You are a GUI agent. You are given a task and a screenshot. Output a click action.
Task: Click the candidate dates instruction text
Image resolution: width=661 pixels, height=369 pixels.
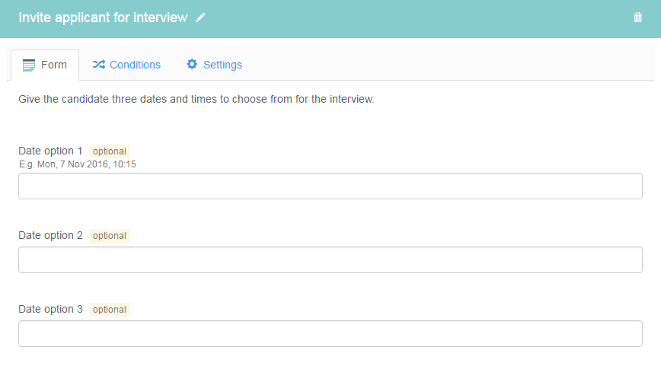pos(196,99)
